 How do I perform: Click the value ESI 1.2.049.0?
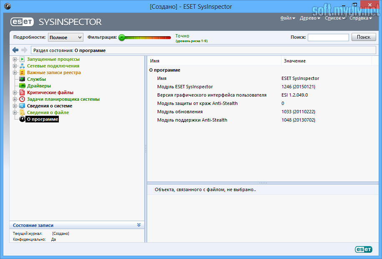(294, 95)
